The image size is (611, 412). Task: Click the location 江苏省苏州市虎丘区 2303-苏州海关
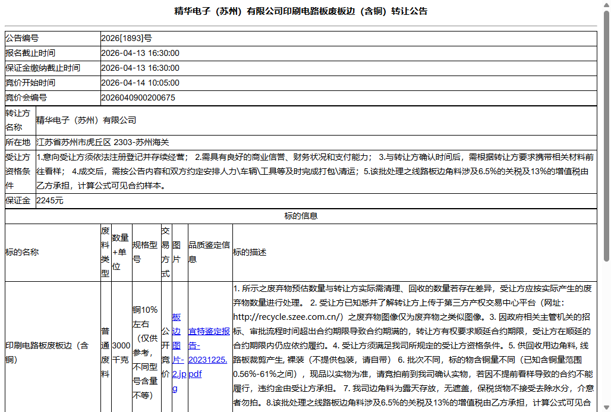click(103, 142)
